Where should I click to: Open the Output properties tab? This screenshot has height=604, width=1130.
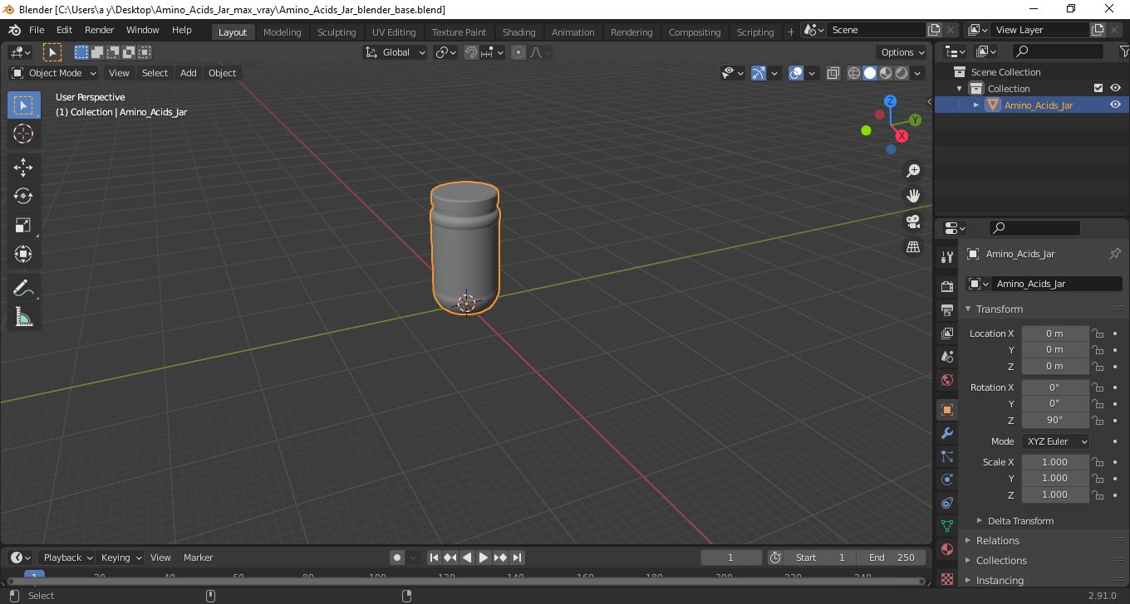pos(947,310)
